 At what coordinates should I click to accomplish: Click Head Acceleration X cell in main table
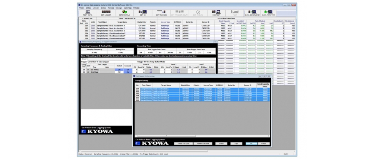[x=122, y=25]
